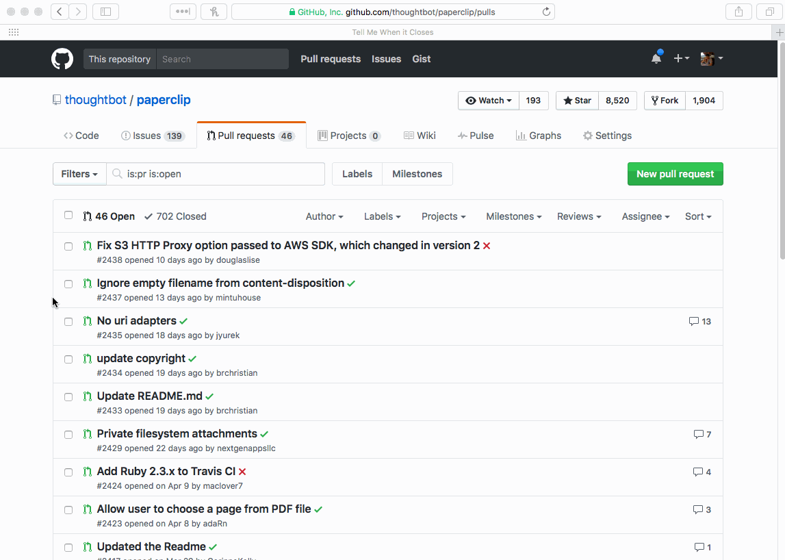Check the box for Fix S3 HTTP Proxy PR
Screen dimensions: 785x560
click(68, 246)
